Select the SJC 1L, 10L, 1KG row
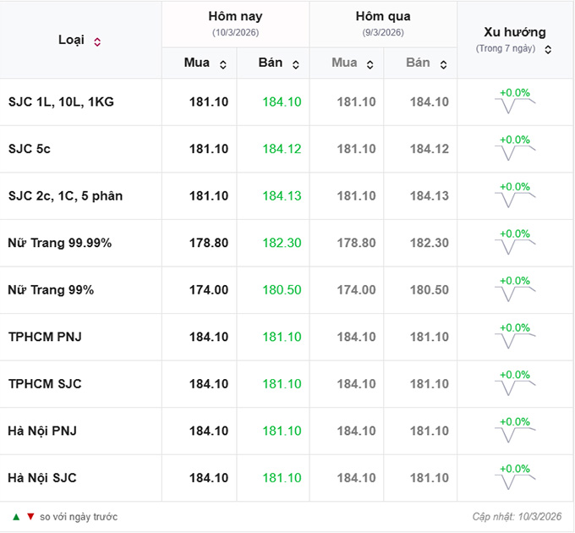This screenshot has width=575, height=533. [61, 102]
